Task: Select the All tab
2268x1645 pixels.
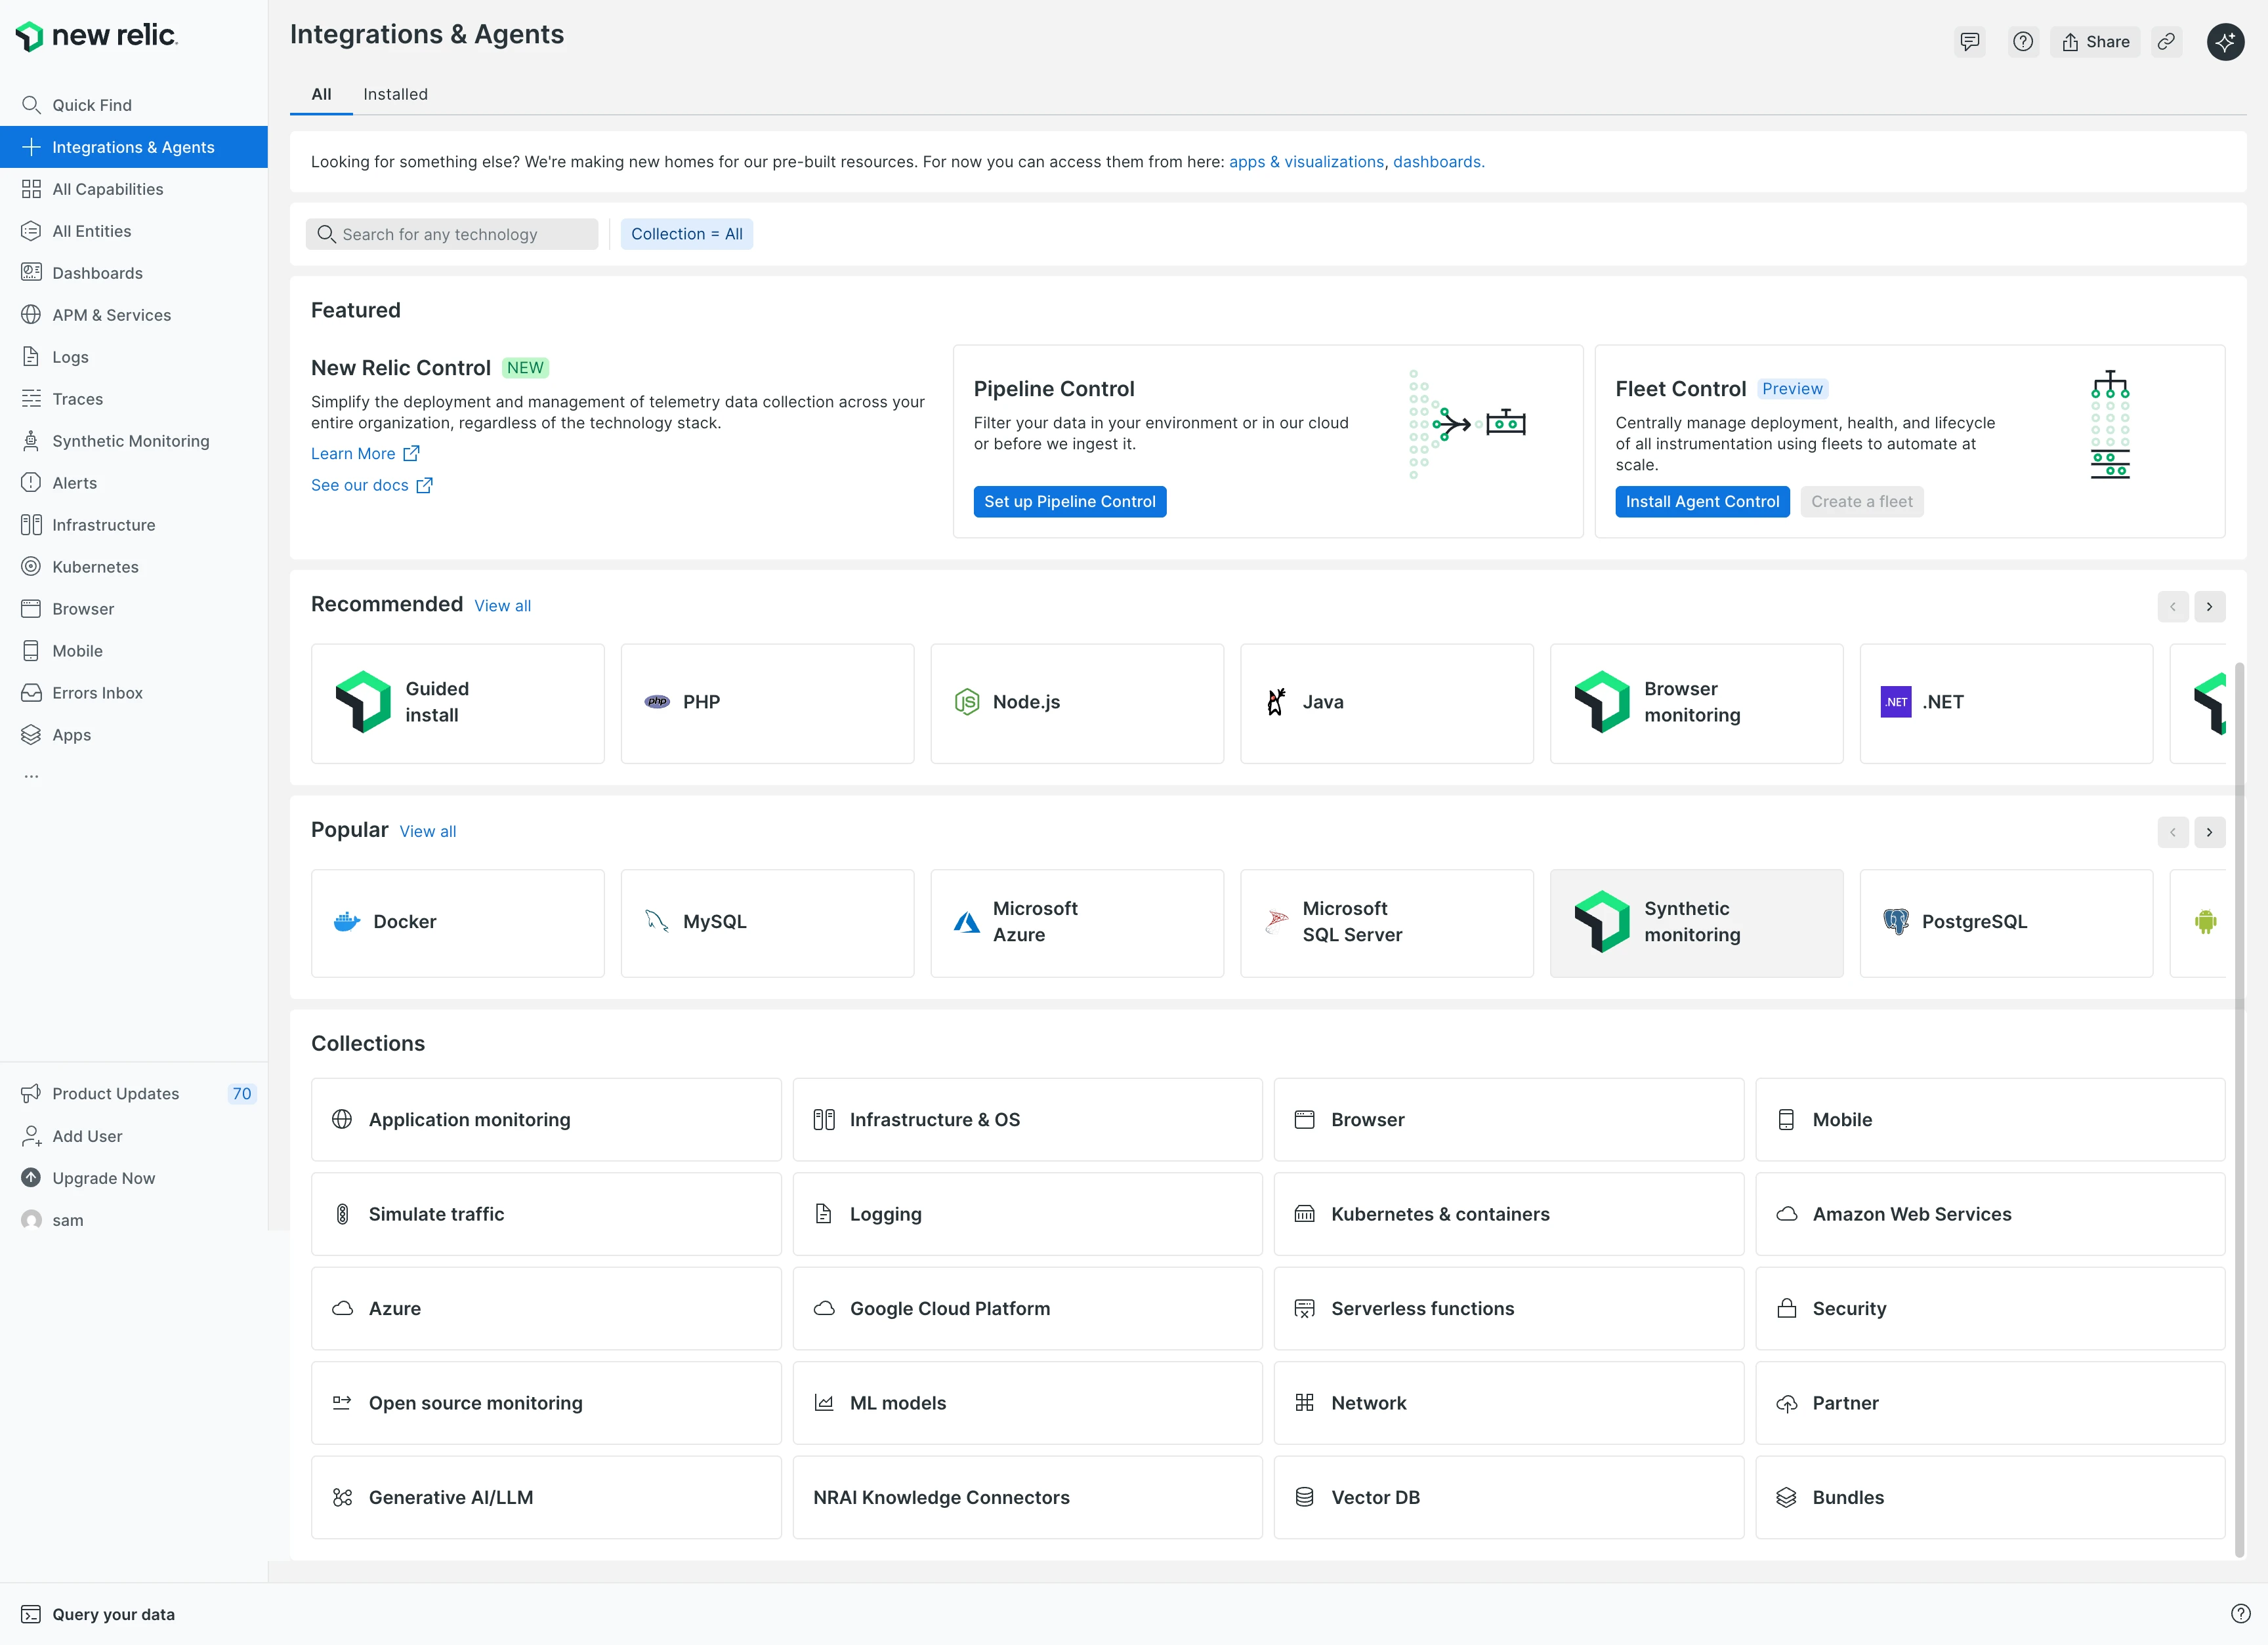Action: click(x=321, y=94)
